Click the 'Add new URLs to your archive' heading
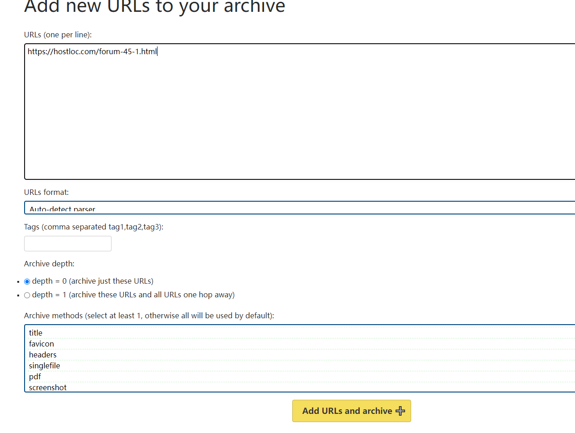Viewport: 575px width, 433px height. coord(154,7)
